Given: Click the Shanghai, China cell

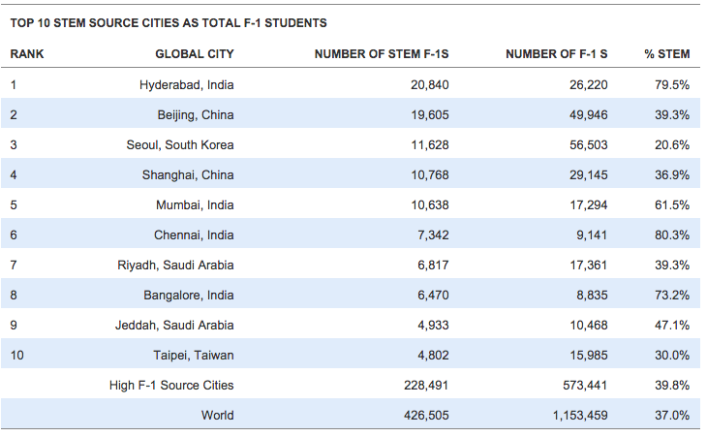Looking at the screenshot, I should click(188, 175).
